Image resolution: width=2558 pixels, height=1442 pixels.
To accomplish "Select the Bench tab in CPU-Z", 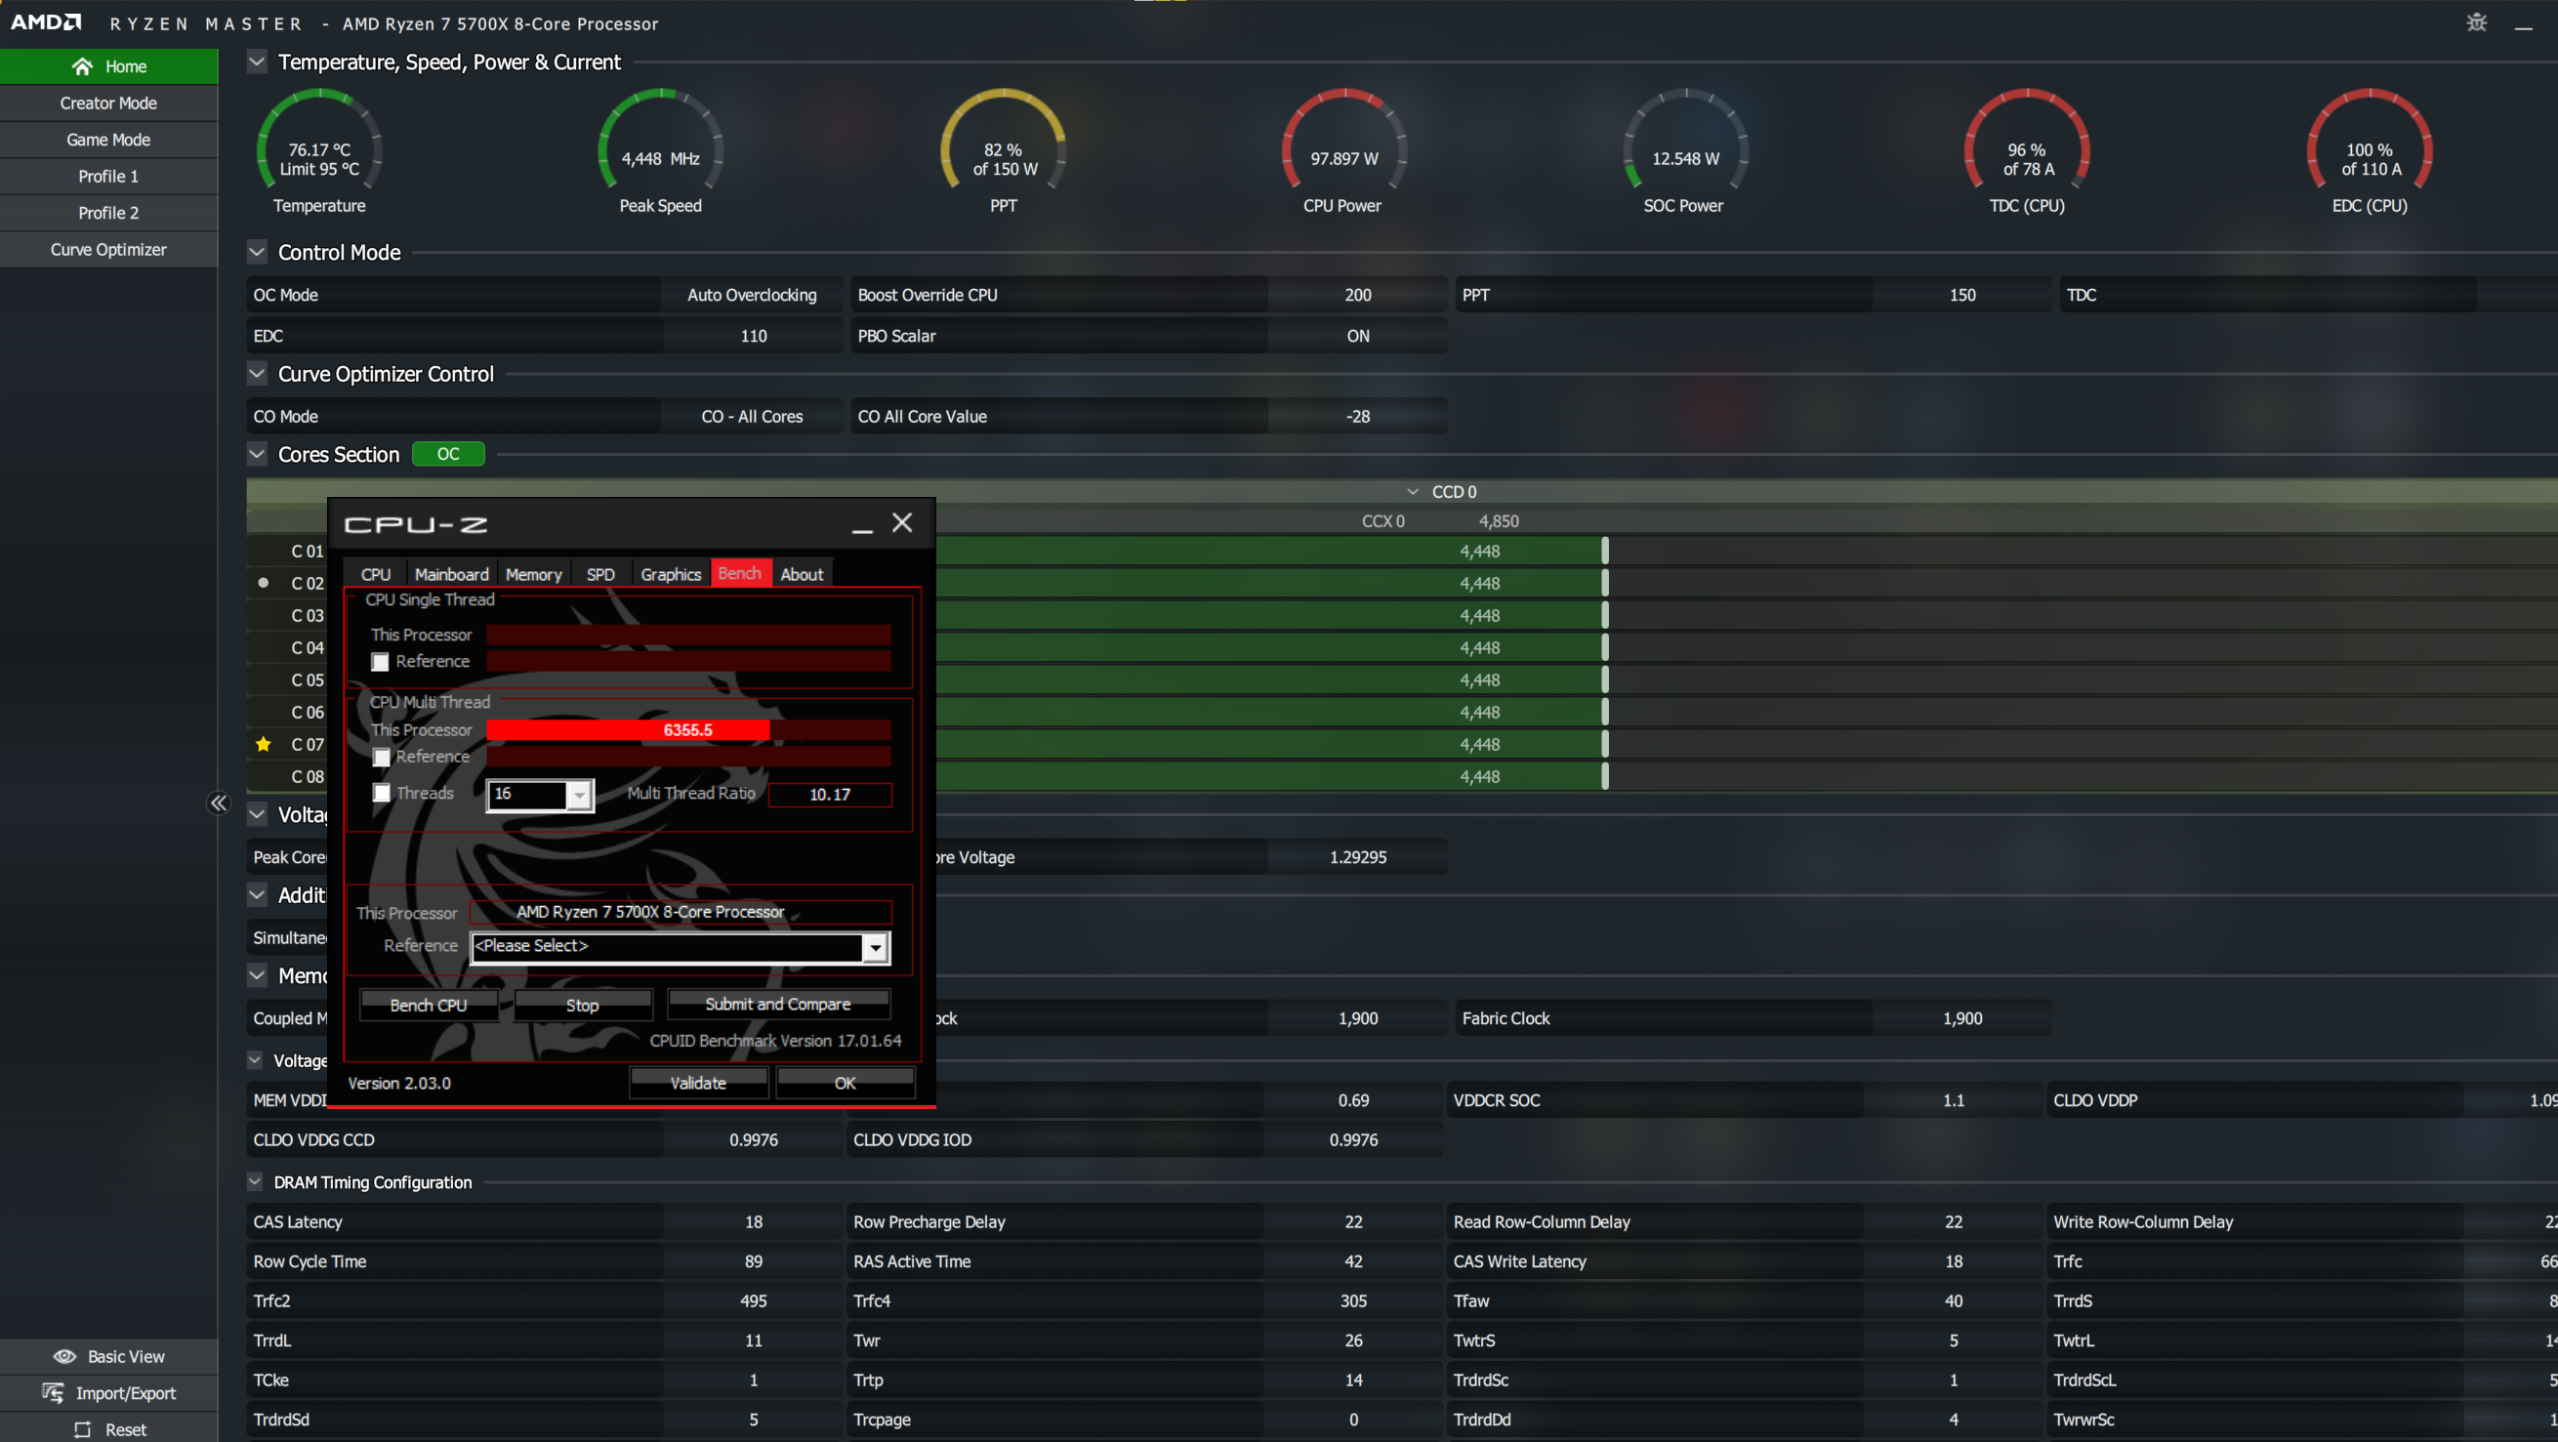I will click(x=740, y=573).
